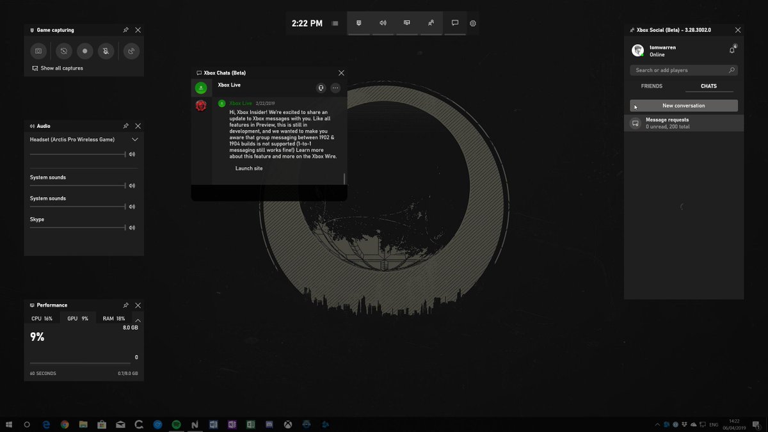The width and height of the screenshot is (768, 432).
Task: Launch Google Chrome from taskbar
Action: (65, 424)
